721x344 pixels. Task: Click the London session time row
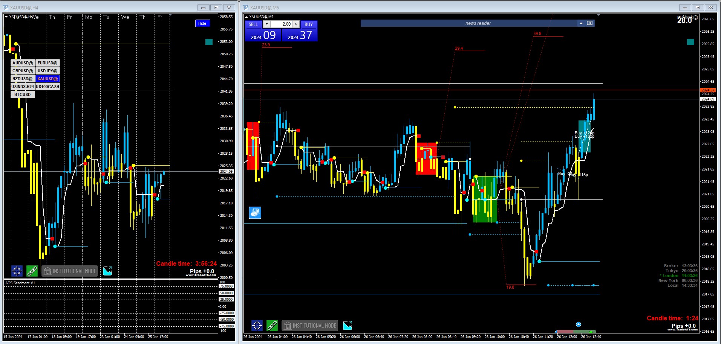[679, 276]
